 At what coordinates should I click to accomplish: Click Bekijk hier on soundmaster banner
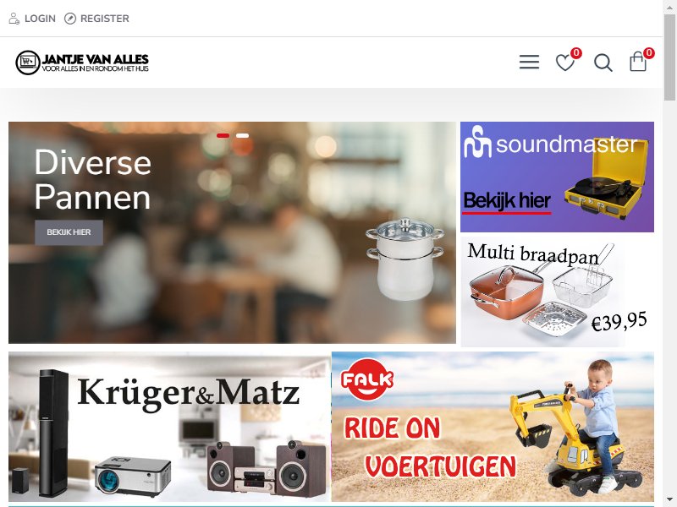pos(507,201)
